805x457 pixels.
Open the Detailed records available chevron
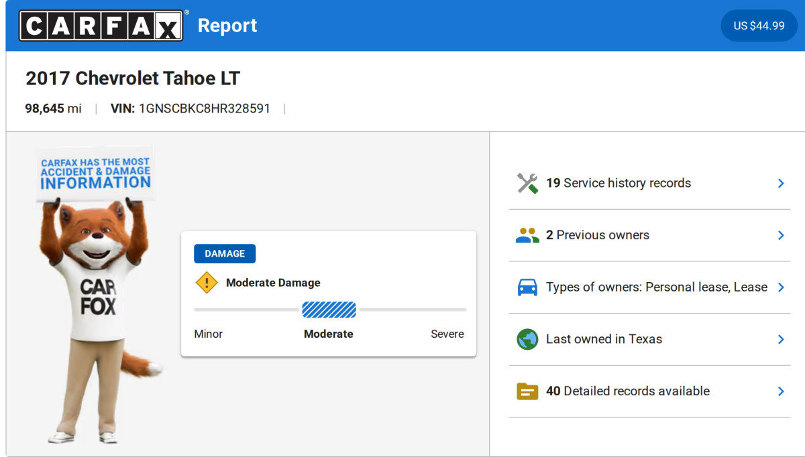[x=780, y=391]
